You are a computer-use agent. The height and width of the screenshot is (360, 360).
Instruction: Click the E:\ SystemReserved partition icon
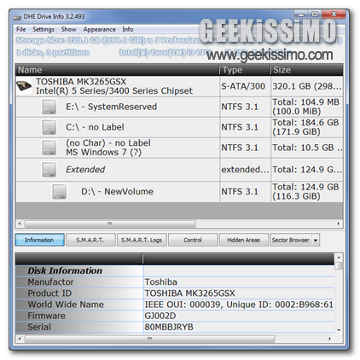49,107
